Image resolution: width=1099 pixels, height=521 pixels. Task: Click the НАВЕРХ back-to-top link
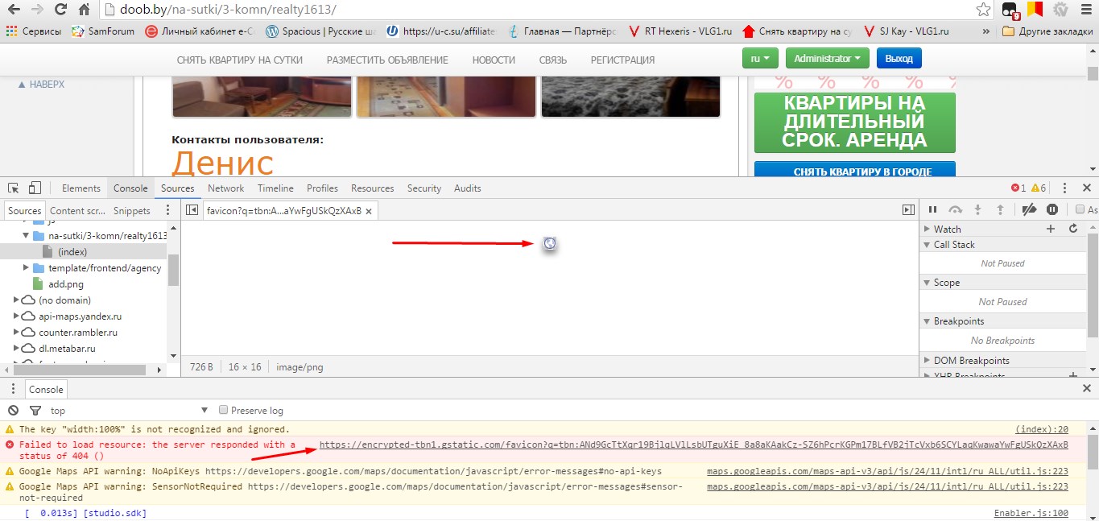41,84
